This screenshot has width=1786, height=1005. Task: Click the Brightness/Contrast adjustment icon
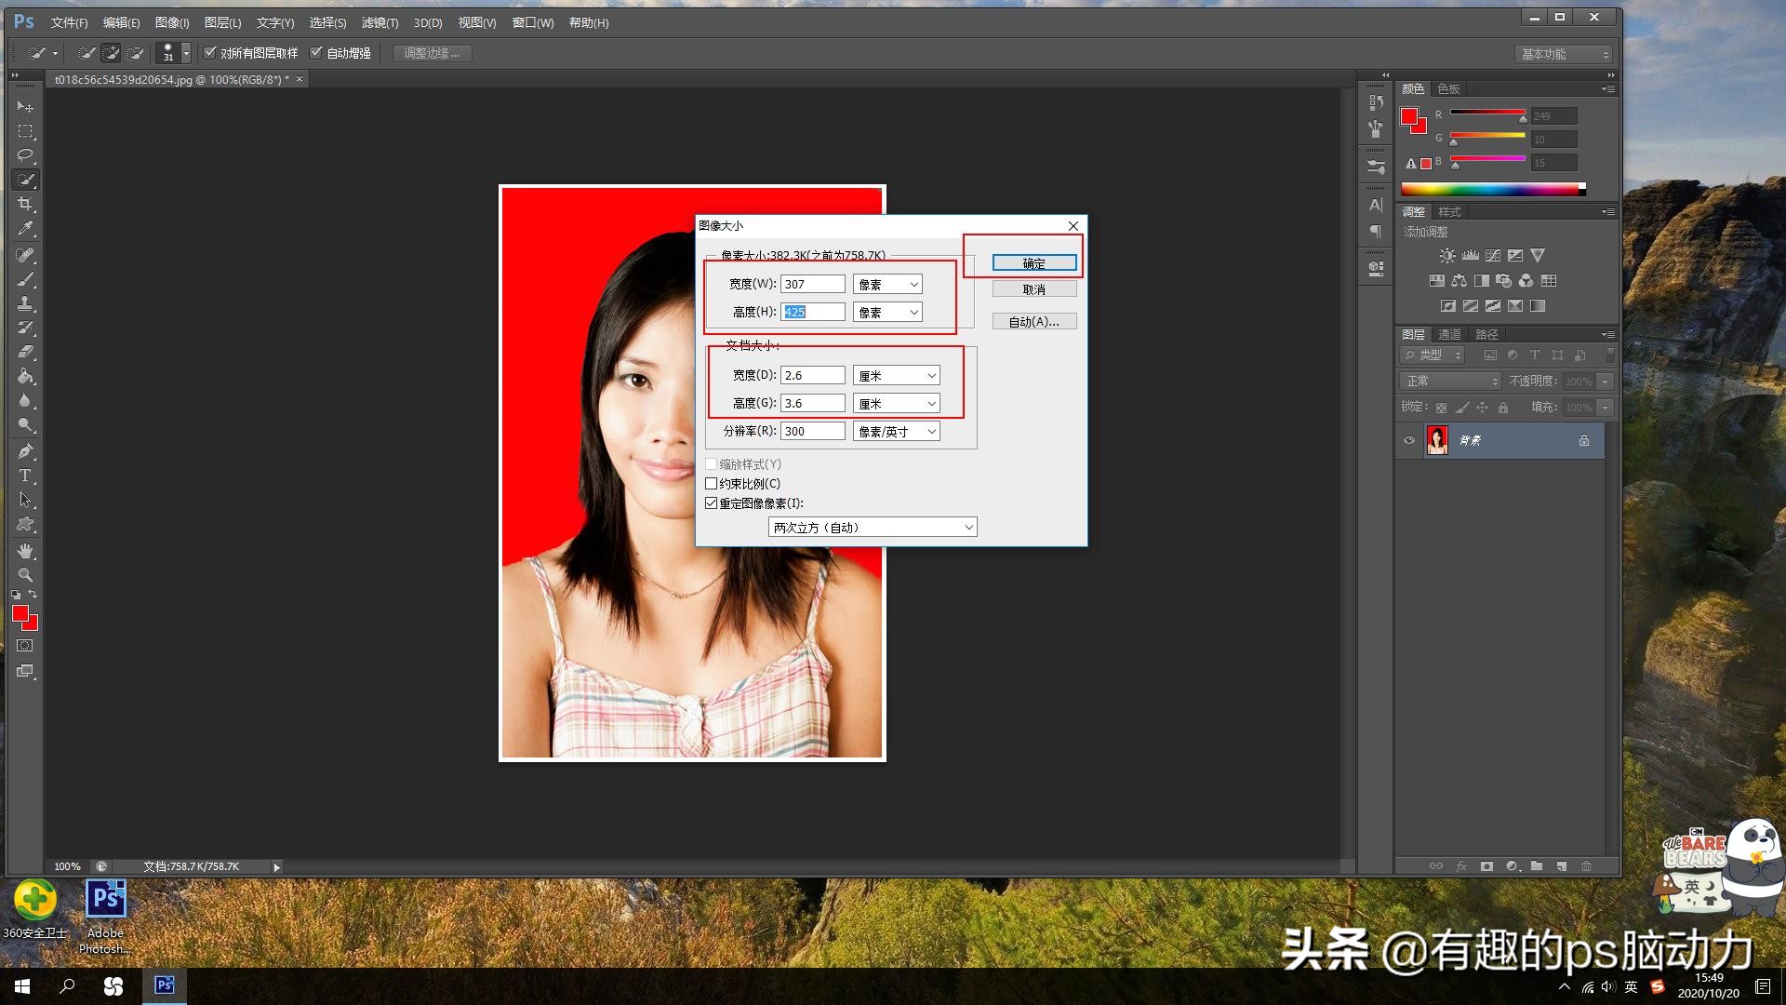click(x=1447, y=256)
